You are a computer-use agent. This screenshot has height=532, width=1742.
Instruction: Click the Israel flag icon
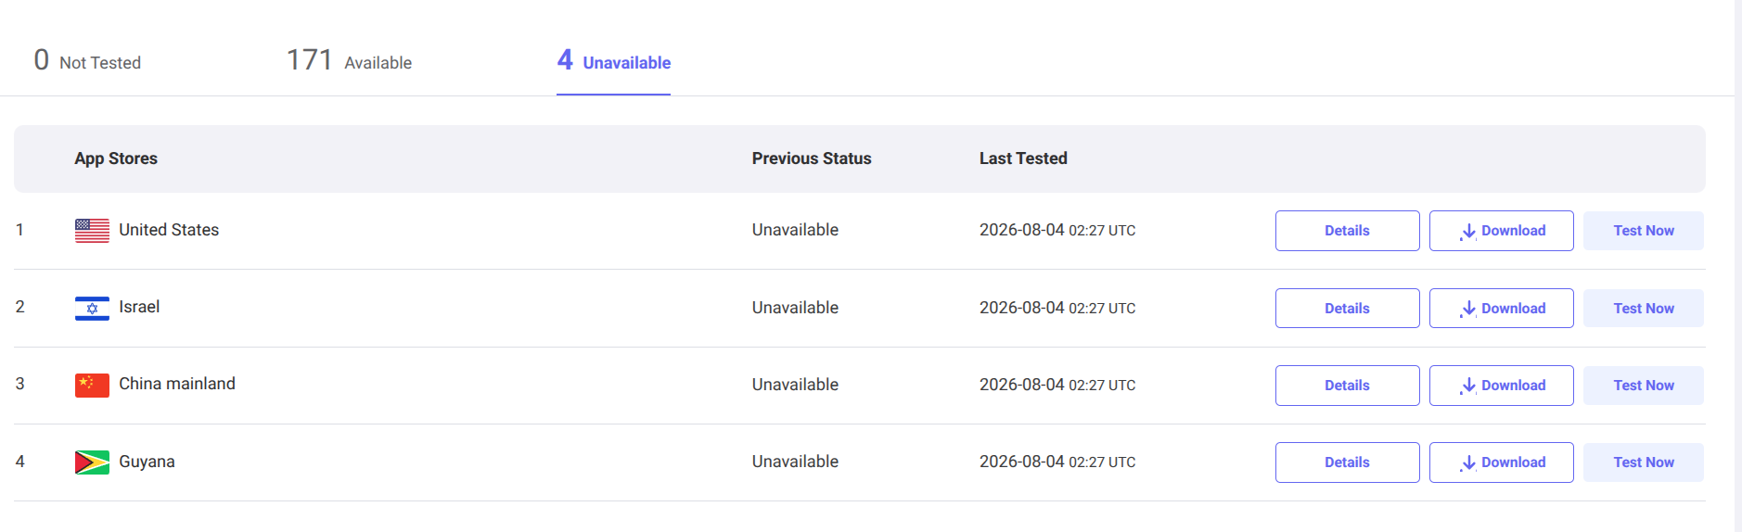[x=92, y=308]
